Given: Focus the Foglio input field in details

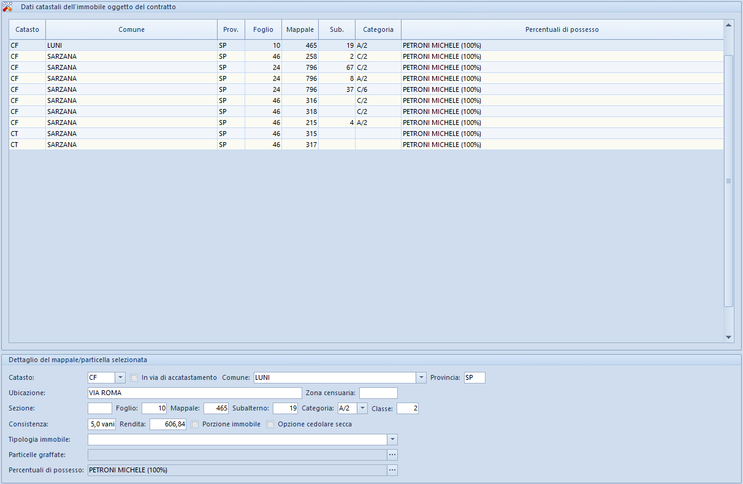Looking at the screenshot, I should coord(154,409).
